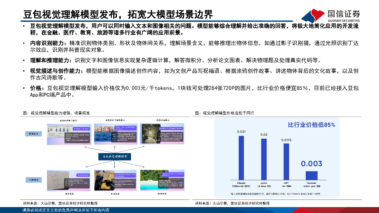Click the Claude bar in the price chart
The image size is (379, 213).
[x=241, y=158]
